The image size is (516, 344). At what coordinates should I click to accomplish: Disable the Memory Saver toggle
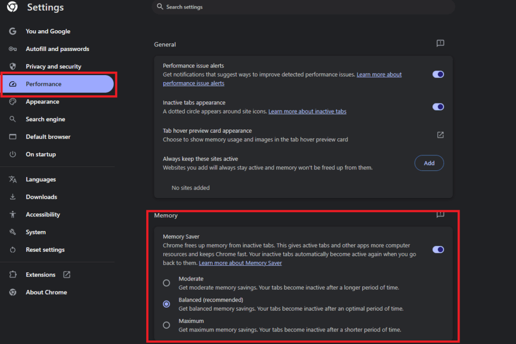[438, 249]
